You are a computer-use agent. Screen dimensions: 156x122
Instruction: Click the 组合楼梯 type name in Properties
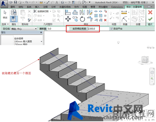[19, 38]
